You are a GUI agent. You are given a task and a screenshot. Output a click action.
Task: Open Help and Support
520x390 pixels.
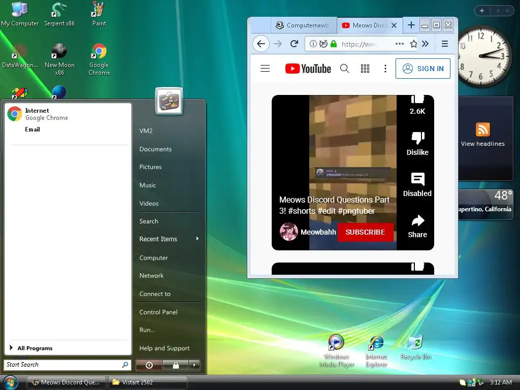pyautogui.click(x=165, y=348)
